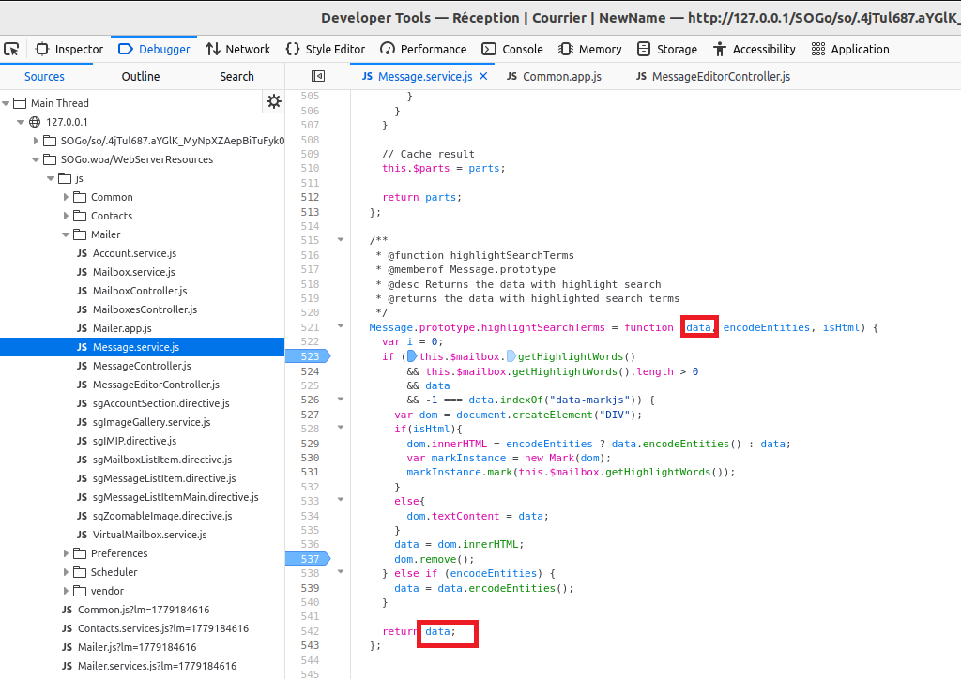Open the Performance panel

423,49
